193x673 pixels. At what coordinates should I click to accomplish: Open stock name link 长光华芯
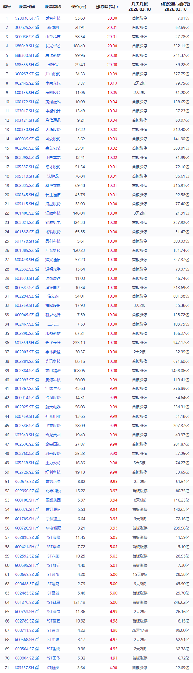[x=53, y=46]
